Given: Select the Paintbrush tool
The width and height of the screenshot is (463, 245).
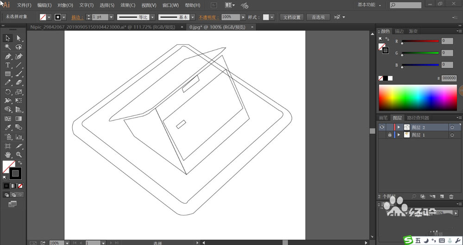Looking at the screenshot, I should pyautogui.click(x=19, y=74).
